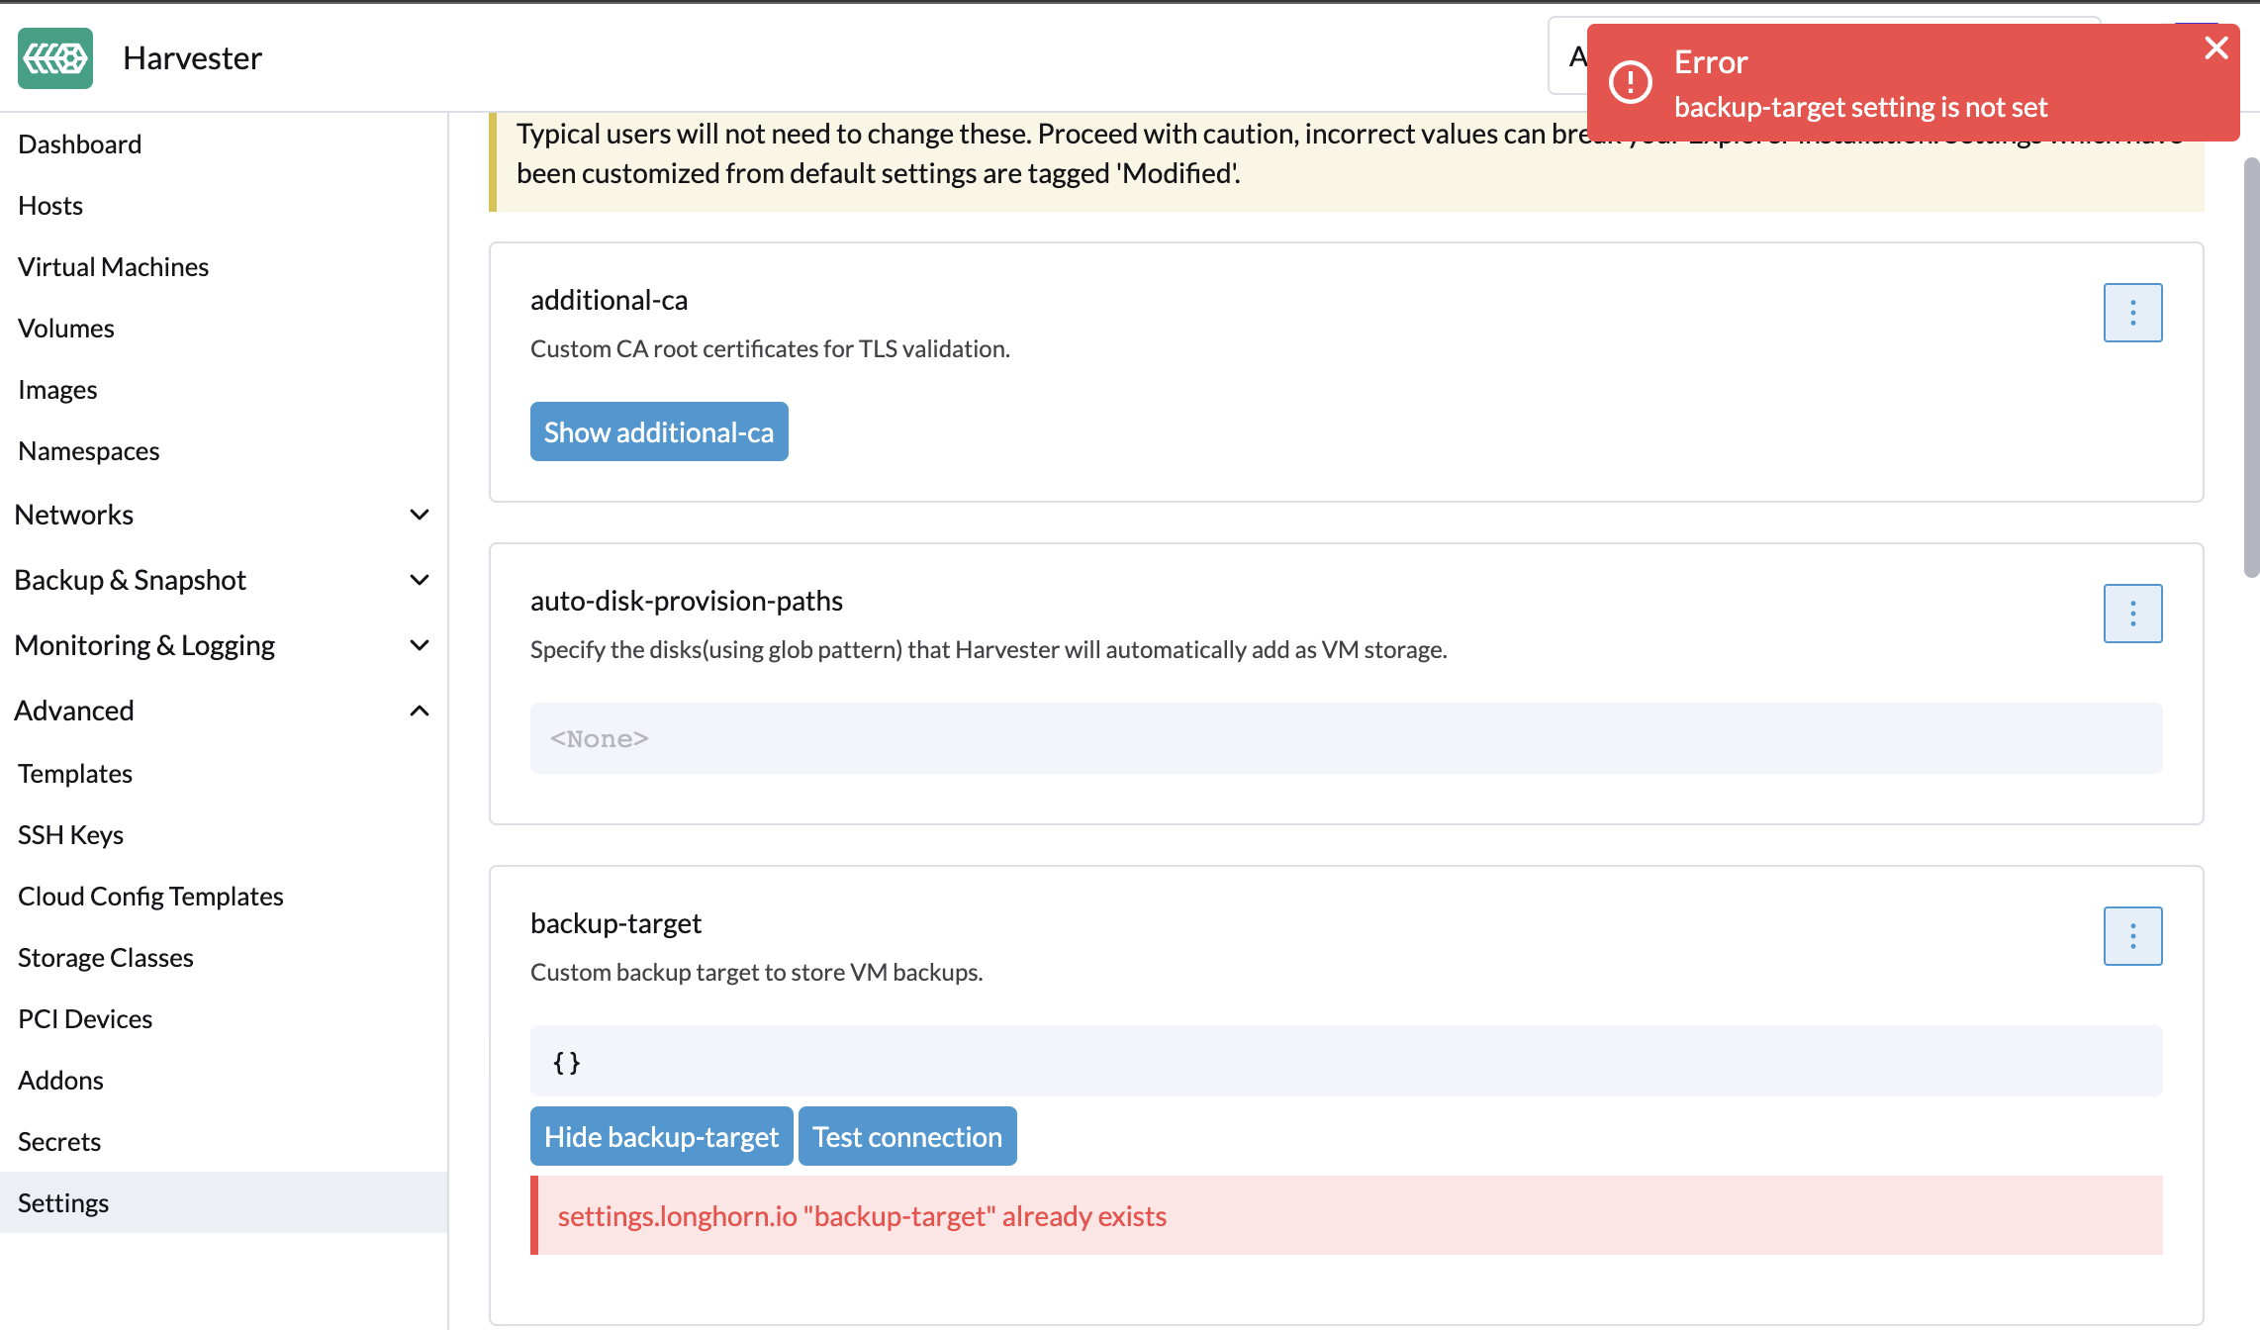View PCI Devices

84,1018
